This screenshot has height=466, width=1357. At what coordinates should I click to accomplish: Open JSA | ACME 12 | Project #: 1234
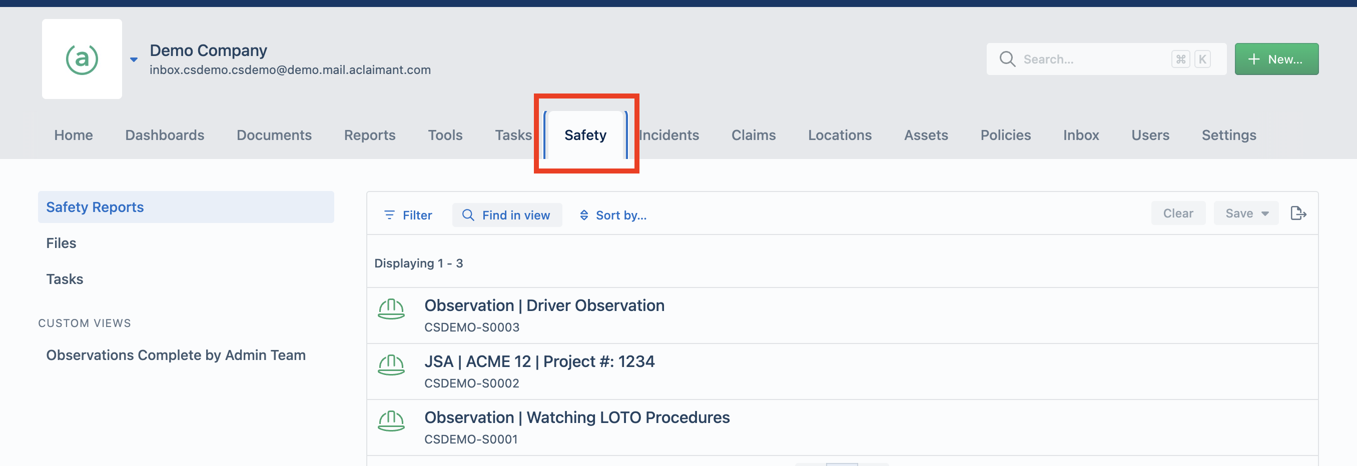pyautogui.click(x=539, y=361)
